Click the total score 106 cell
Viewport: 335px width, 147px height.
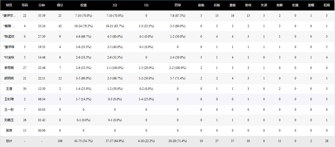coord(60,141)
